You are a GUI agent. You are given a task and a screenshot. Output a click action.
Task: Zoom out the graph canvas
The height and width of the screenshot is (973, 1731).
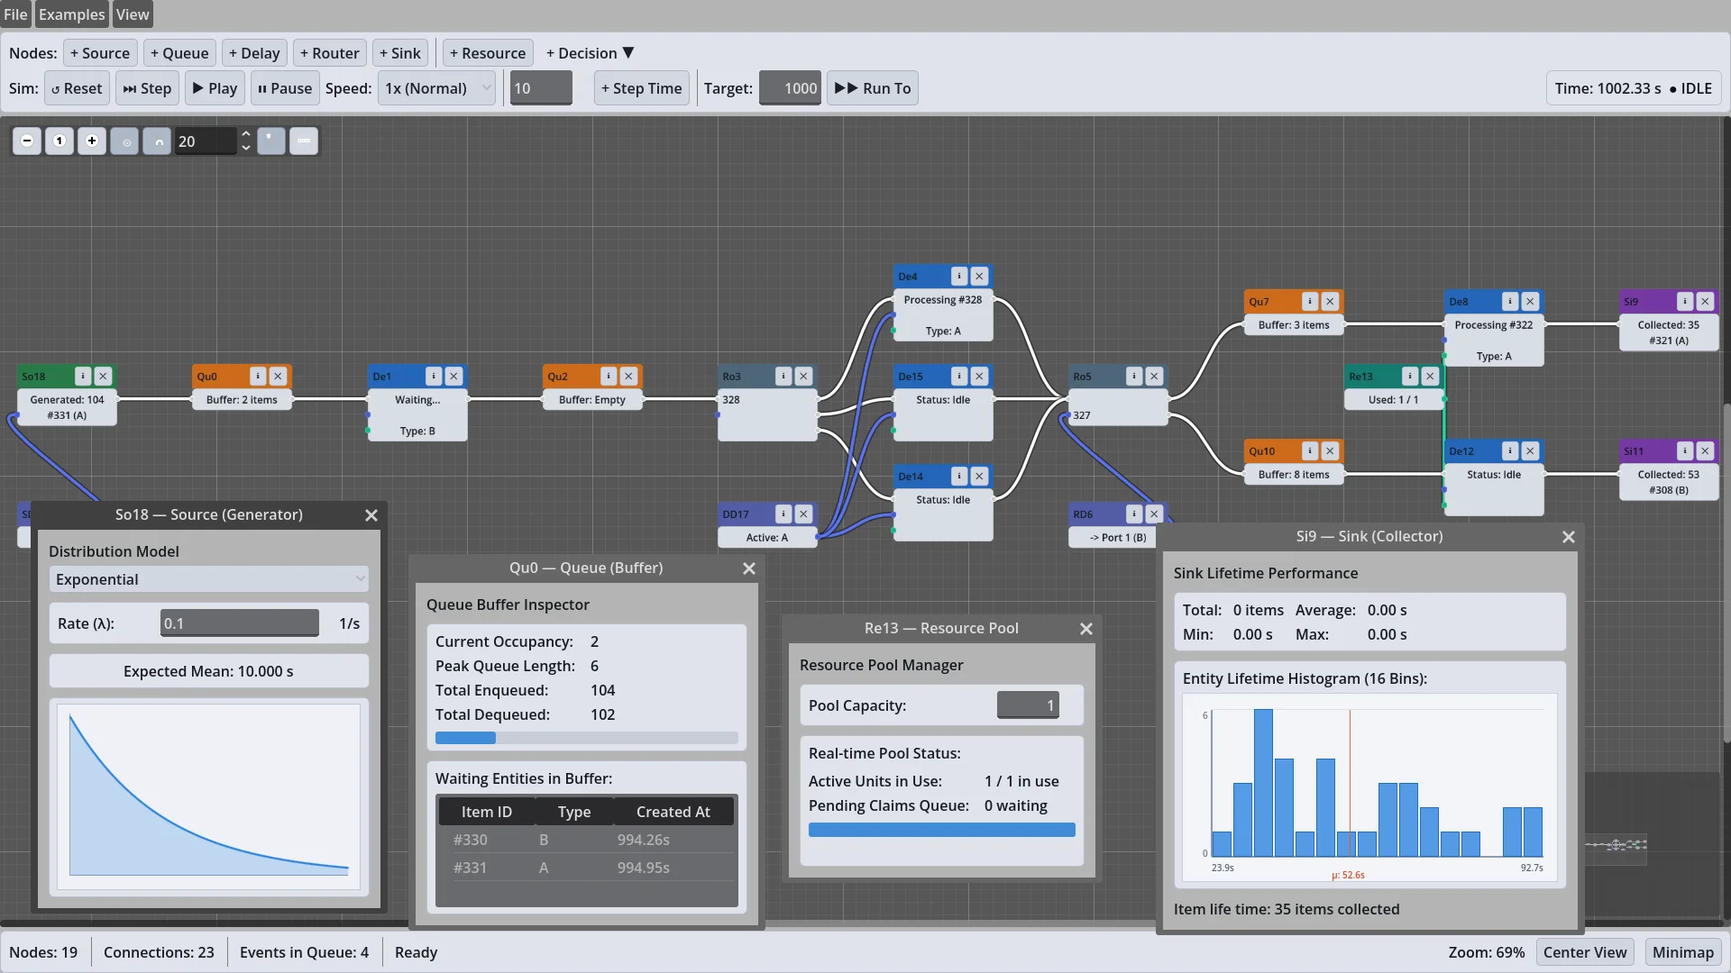coord(27,141)
